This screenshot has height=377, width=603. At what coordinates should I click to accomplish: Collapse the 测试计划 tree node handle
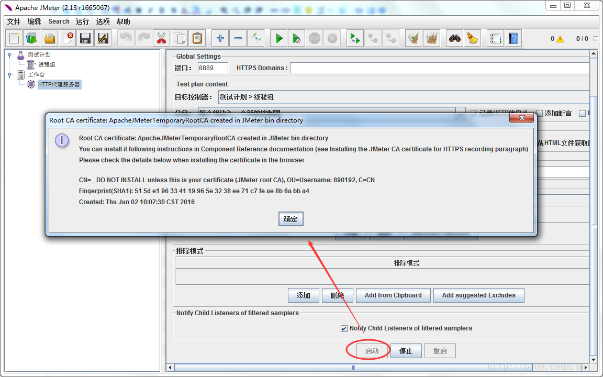(x=10, y=55)
